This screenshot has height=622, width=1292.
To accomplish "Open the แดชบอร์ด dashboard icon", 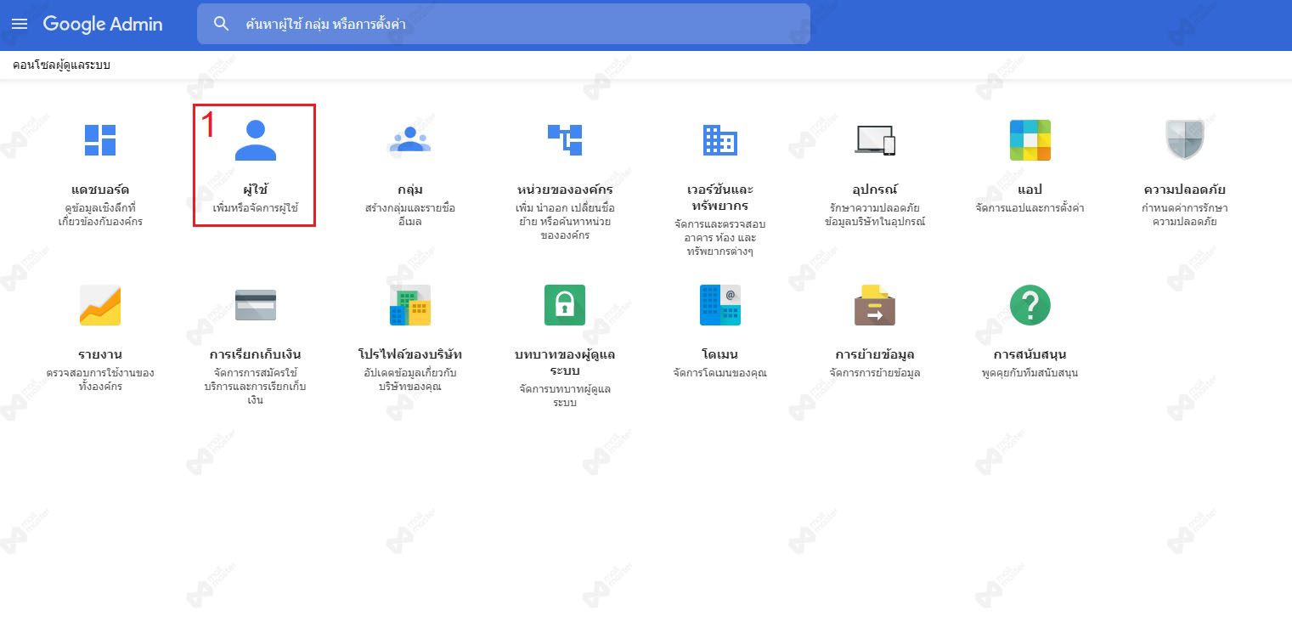I will pos(100,139).
